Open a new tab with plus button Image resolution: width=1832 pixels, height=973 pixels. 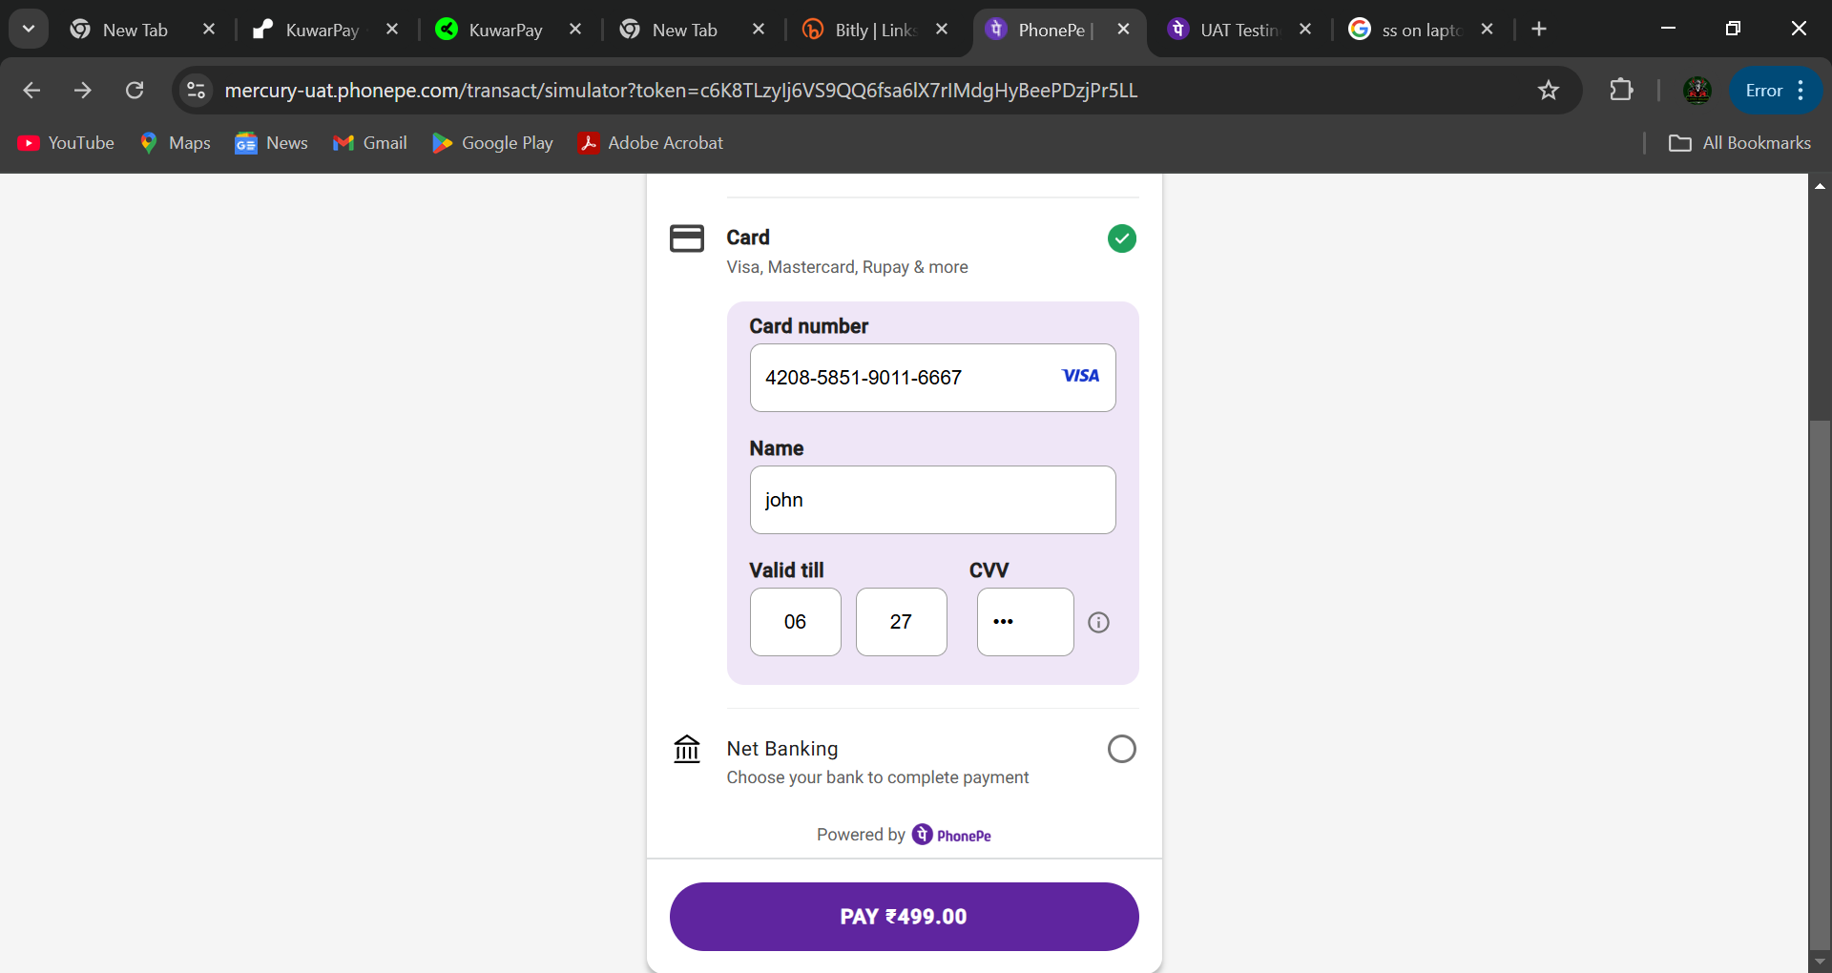[x=1538, y=30]
